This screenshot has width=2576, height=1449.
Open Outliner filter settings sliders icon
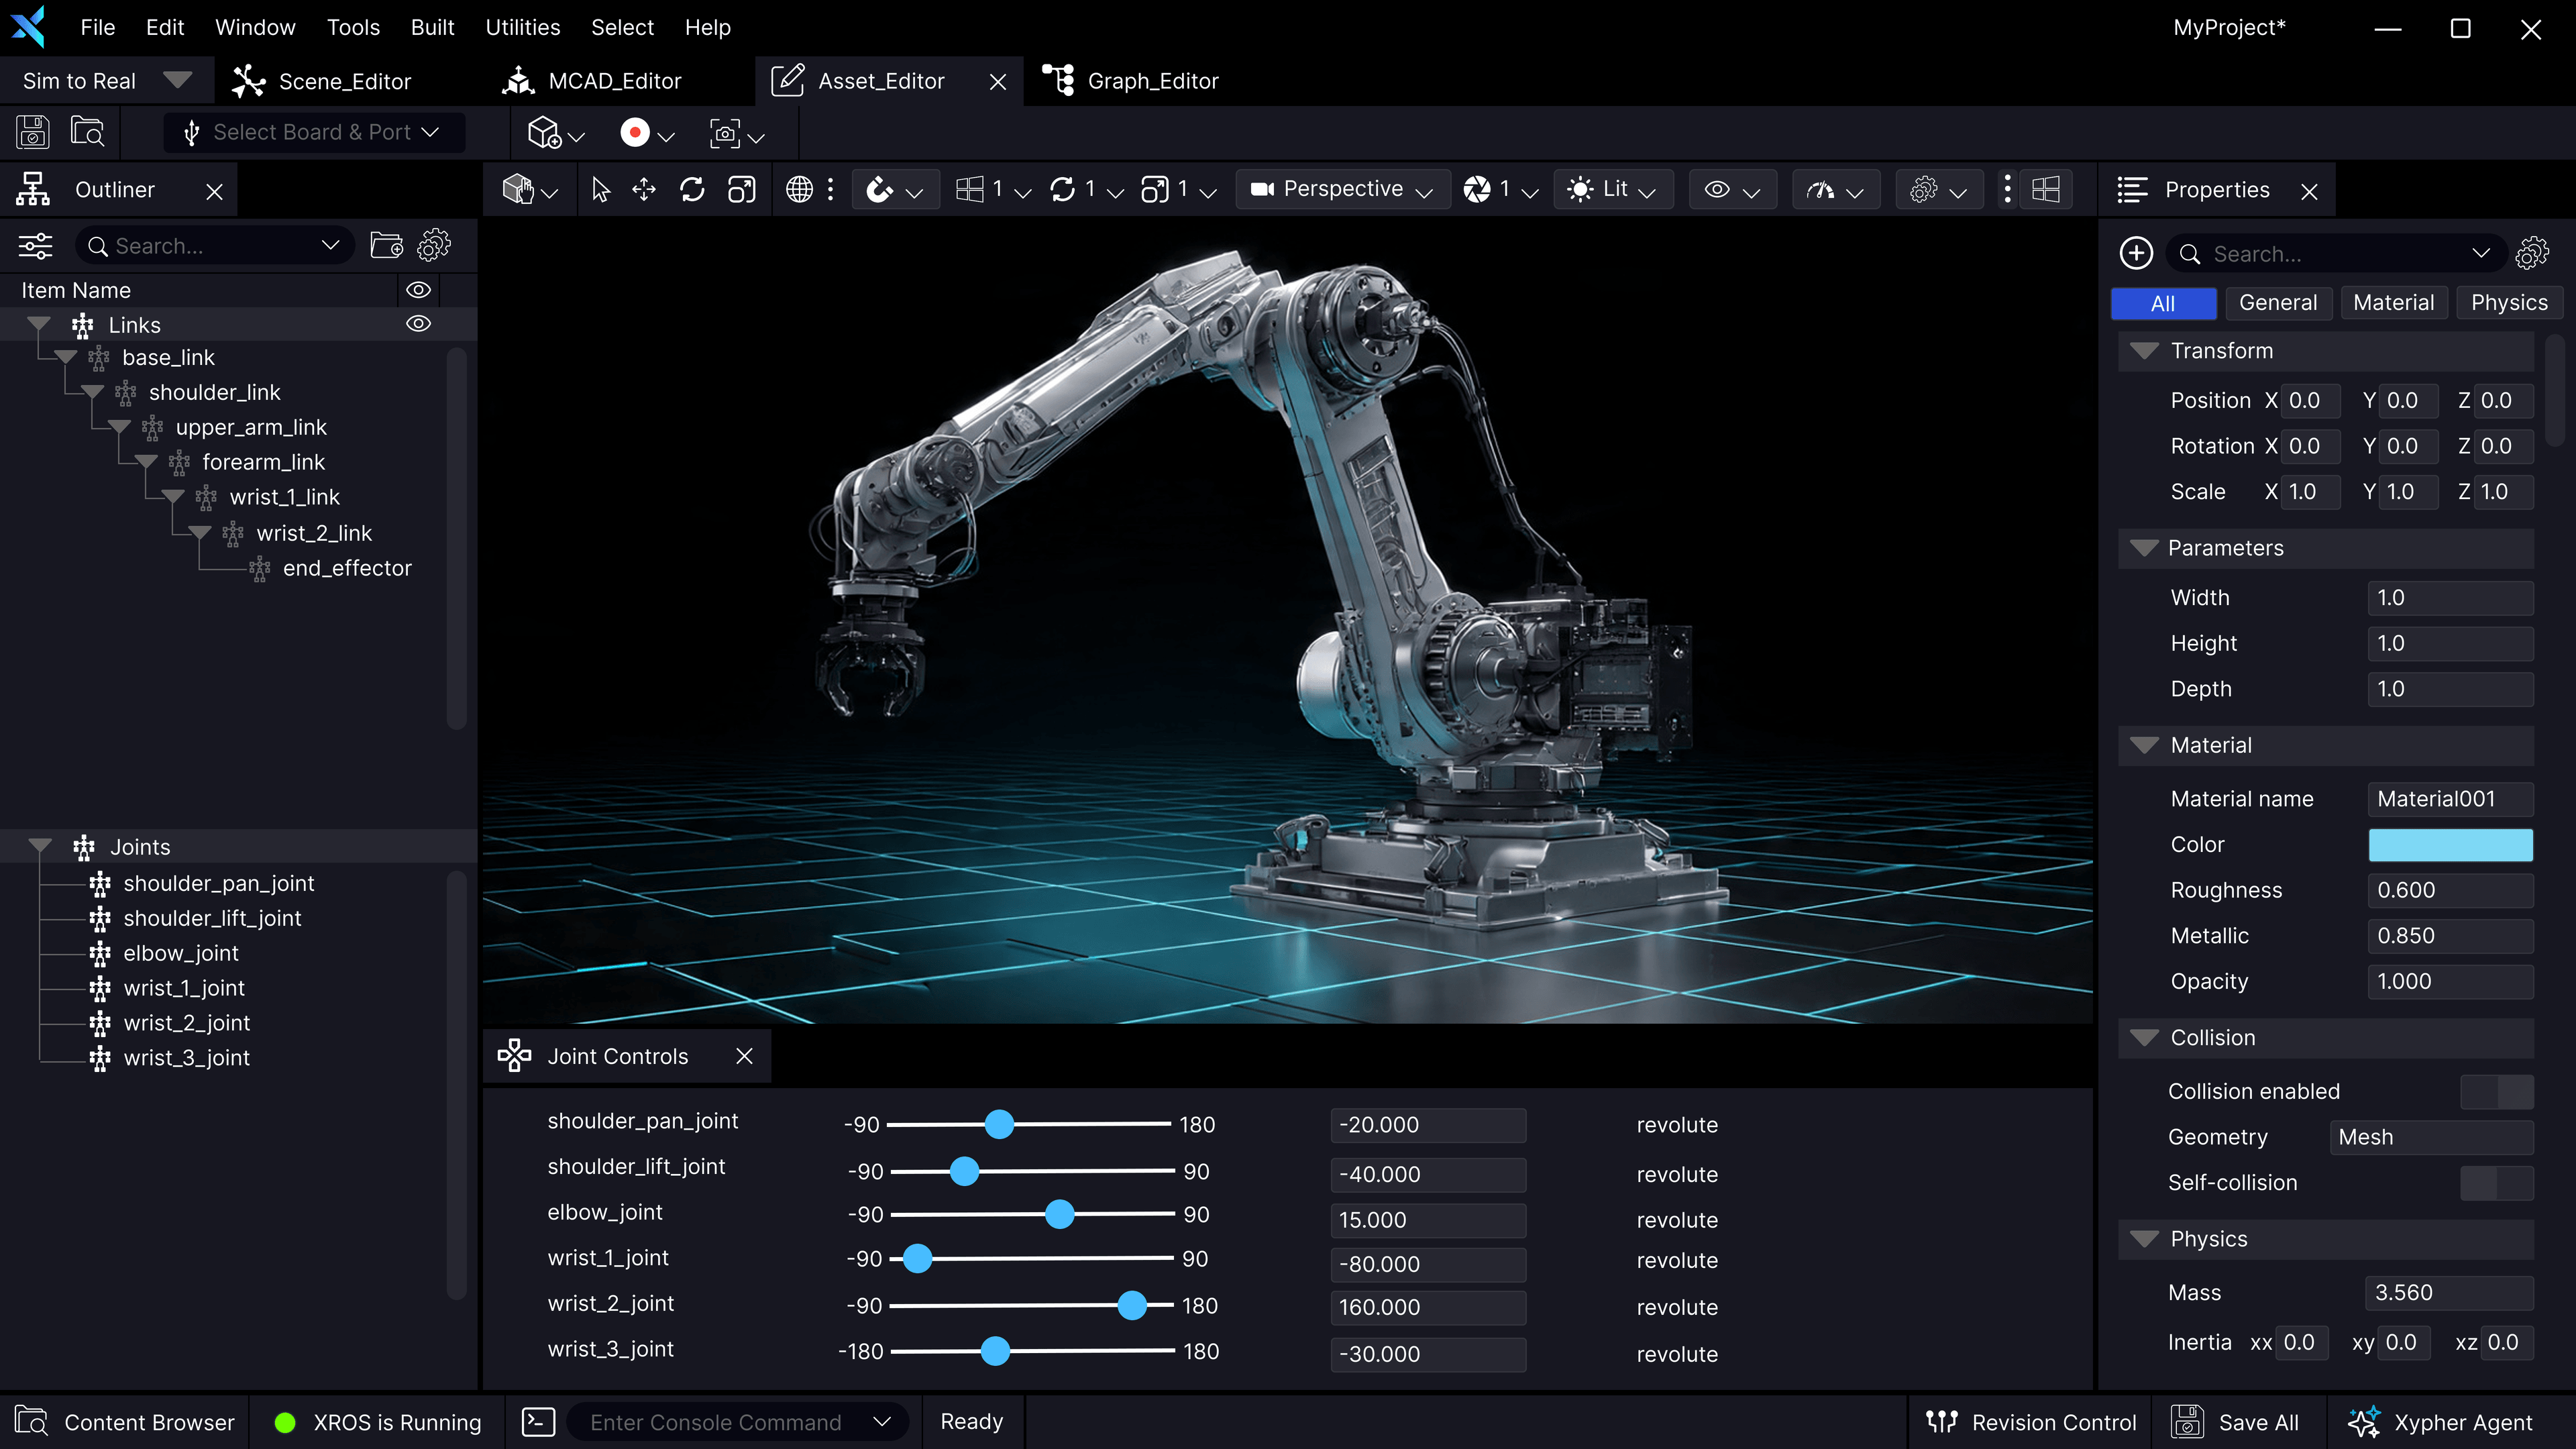point(35,246)
